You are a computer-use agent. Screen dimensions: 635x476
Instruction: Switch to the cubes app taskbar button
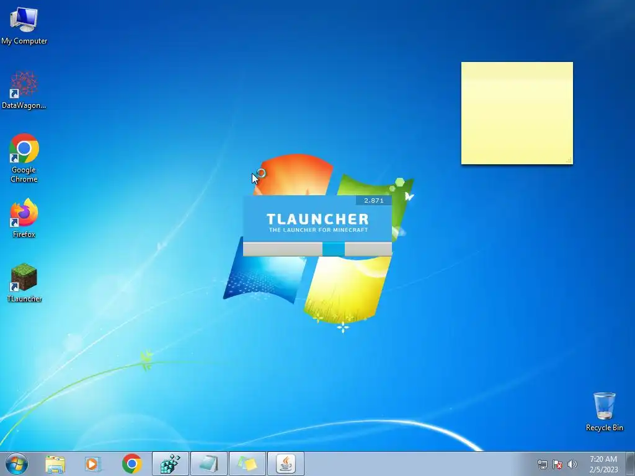171,464
